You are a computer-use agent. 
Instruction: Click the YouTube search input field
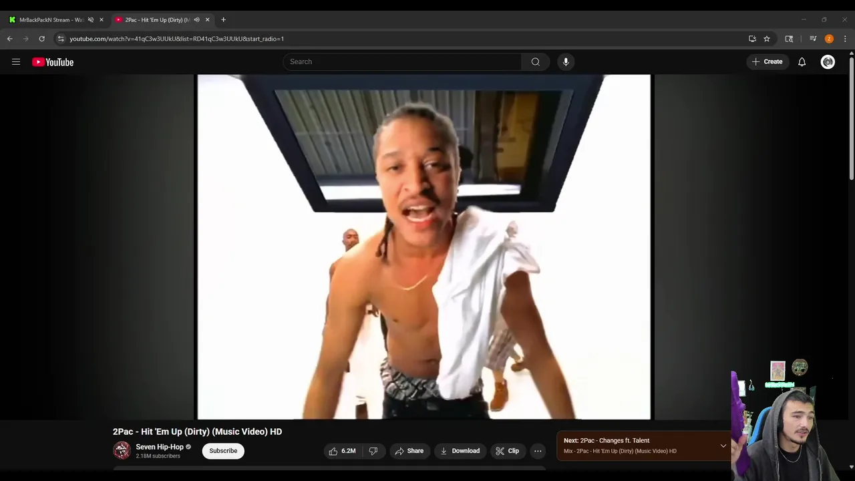point(402,61)
